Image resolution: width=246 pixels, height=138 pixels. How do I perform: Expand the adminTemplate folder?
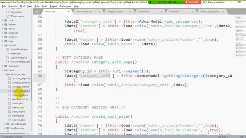(5, 124)
